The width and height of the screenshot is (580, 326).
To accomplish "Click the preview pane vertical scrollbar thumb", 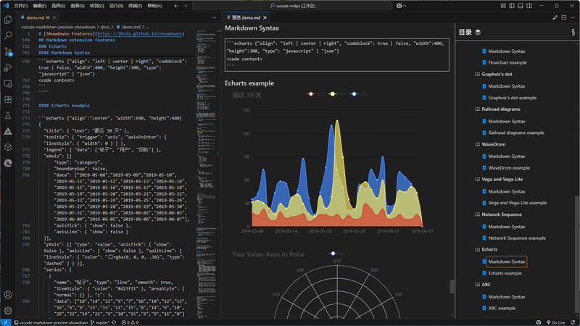I will [x=452, y=286].
